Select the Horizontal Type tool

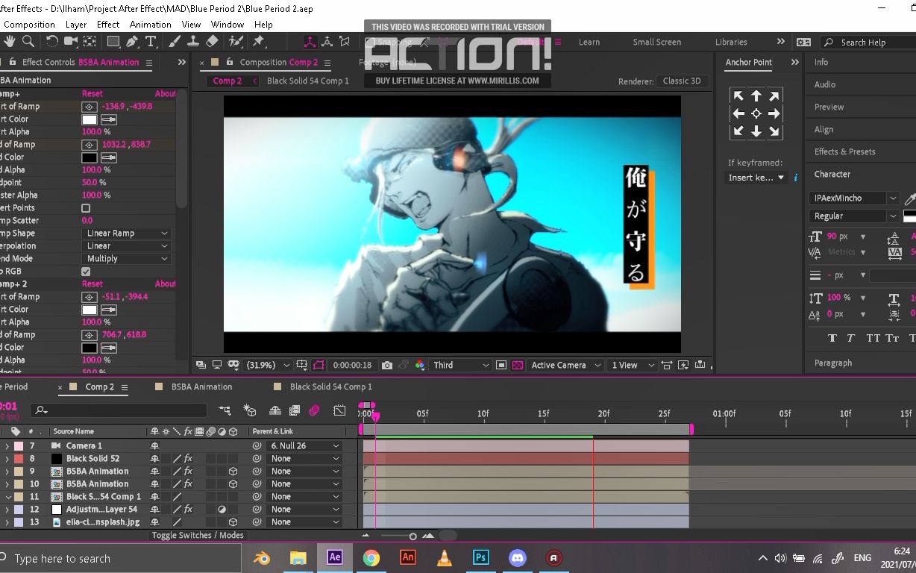click(151, 42)
